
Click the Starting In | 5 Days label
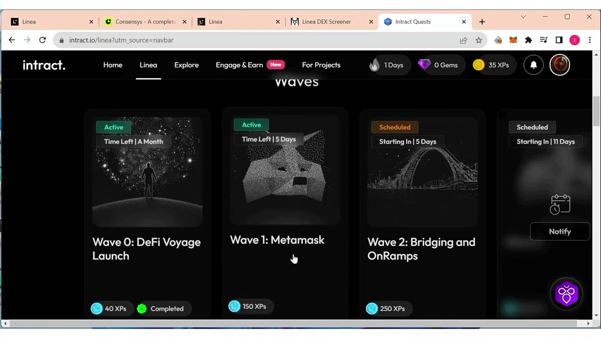408,142
